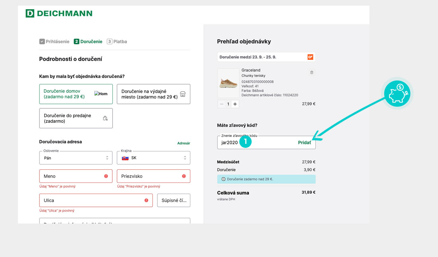Click the Graceland sneaker product thumbnail
The height and width of the screenshot is (257, 438).
pyautogui.click(x=228, y=83)
